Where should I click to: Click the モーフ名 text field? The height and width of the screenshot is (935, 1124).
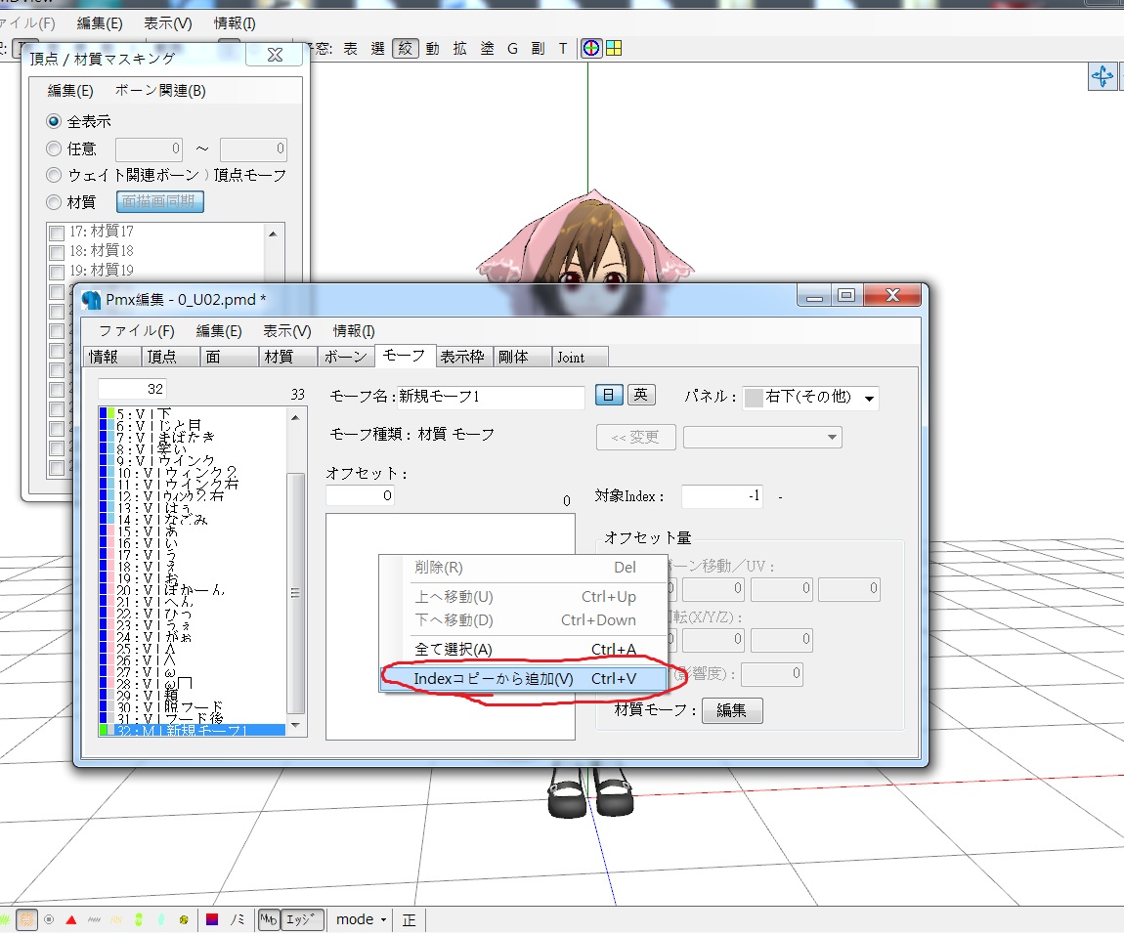491,397
